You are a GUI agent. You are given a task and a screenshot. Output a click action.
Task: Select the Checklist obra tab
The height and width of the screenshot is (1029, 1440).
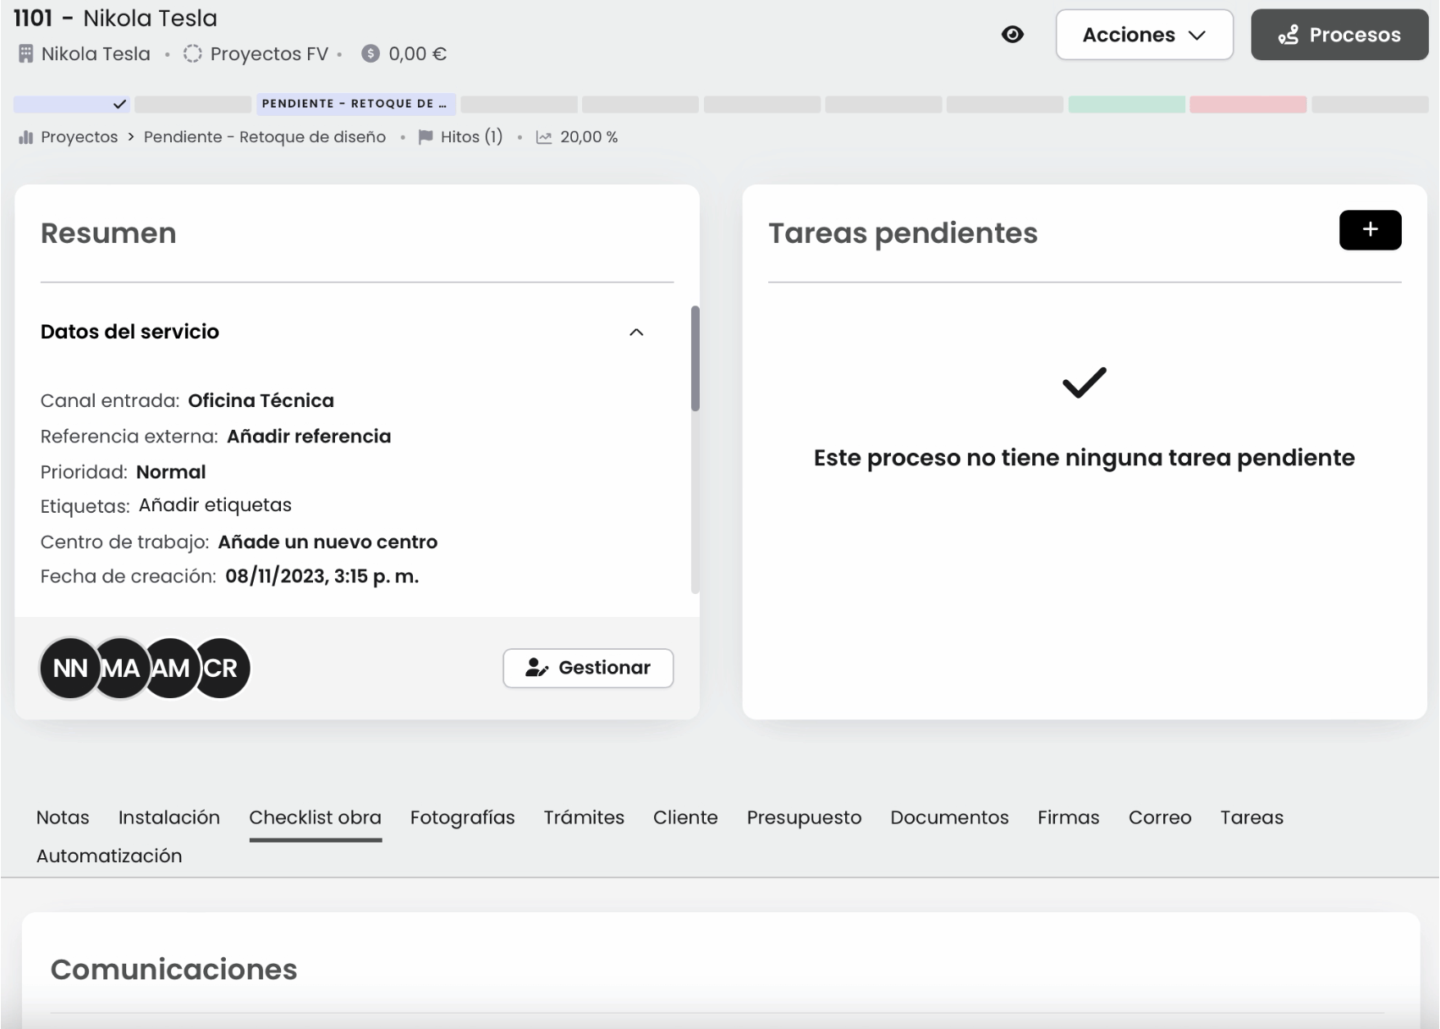click(316, 817)
